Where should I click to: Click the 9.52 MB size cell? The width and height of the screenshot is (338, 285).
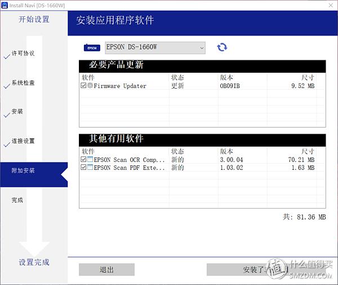pos(303,86)
